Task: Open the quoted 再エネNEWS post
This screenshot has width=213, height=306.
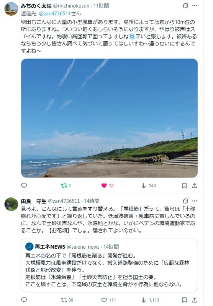Action: (x=109, y=265)
